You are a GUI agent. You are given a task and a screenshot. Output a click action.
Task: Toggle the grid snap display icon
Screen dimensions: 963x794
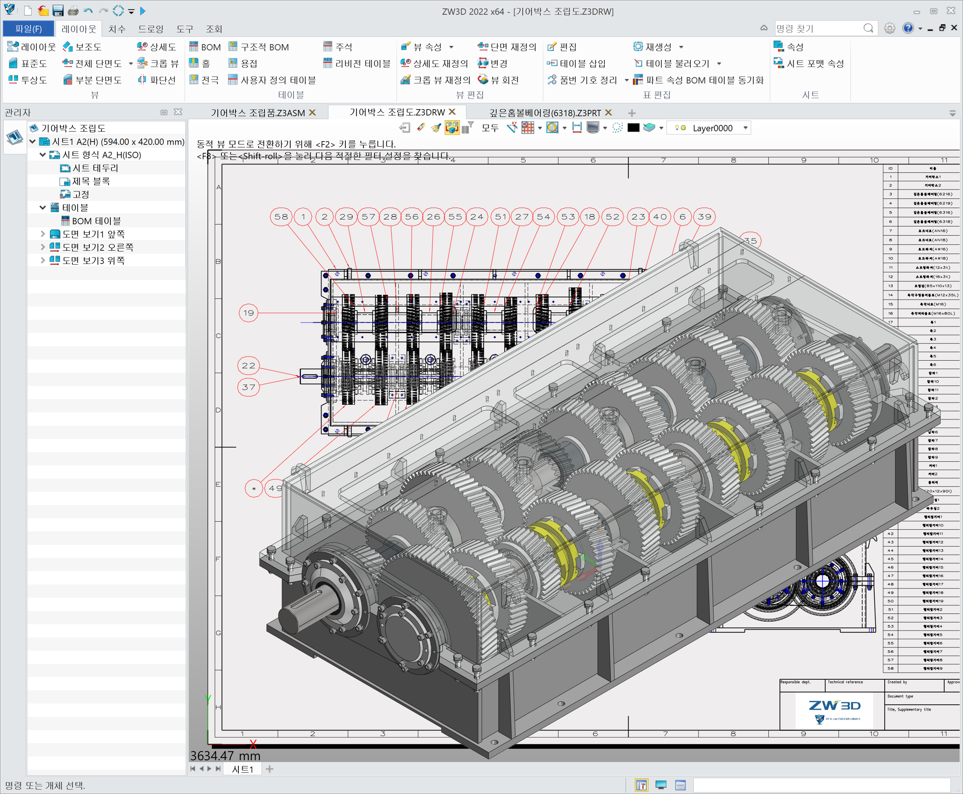click(527, 128)
